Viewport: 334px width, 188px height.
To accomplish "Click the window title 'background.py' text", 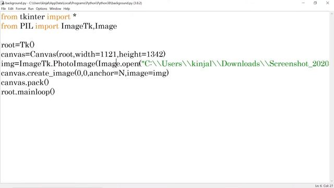I will (16, 3).
